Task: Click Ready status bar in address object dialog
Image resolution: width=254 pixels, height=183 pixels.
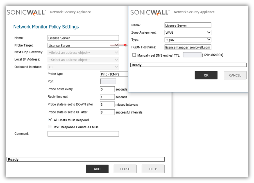Action: click(189, 65)
